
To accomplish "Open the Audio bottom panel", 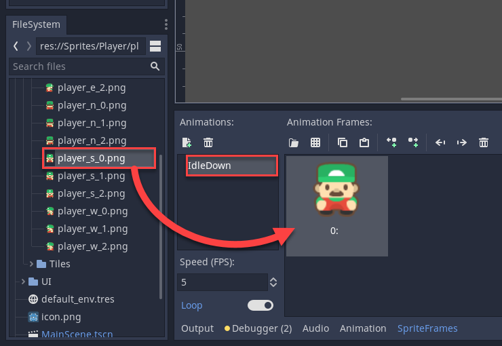I will click(315, 328).
